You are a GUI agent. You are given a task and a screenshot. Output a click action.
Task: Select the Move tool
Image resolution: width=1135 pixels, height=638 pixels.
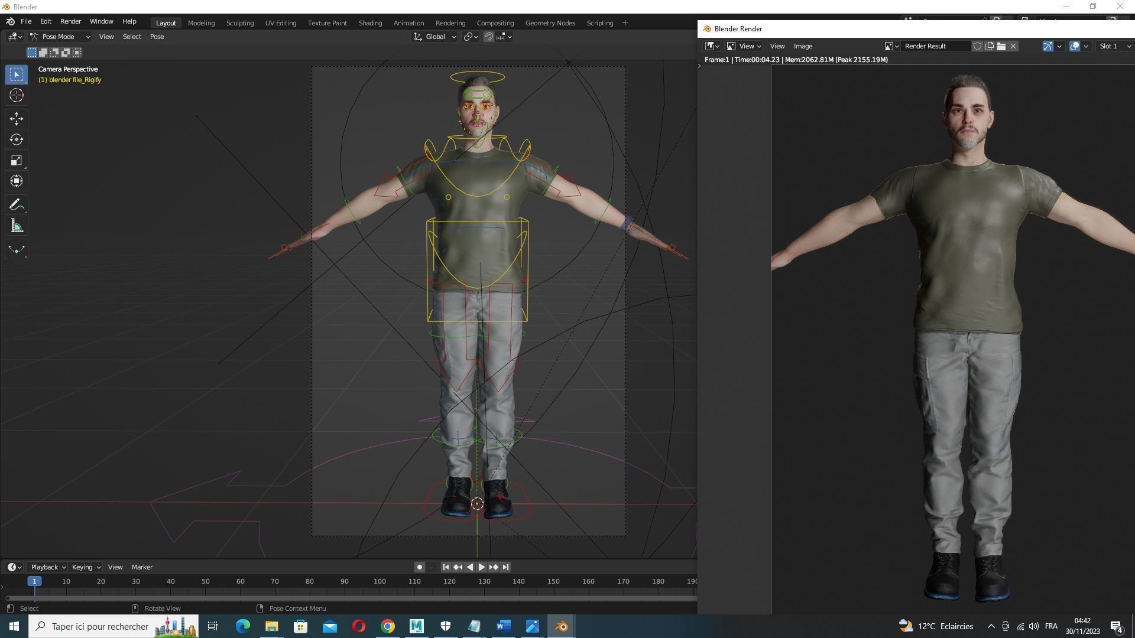click(17, 118)
